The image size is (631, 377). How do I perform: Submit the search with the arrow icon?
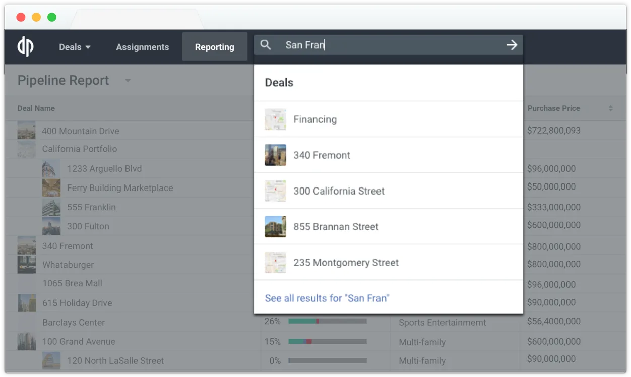[512, 45]
